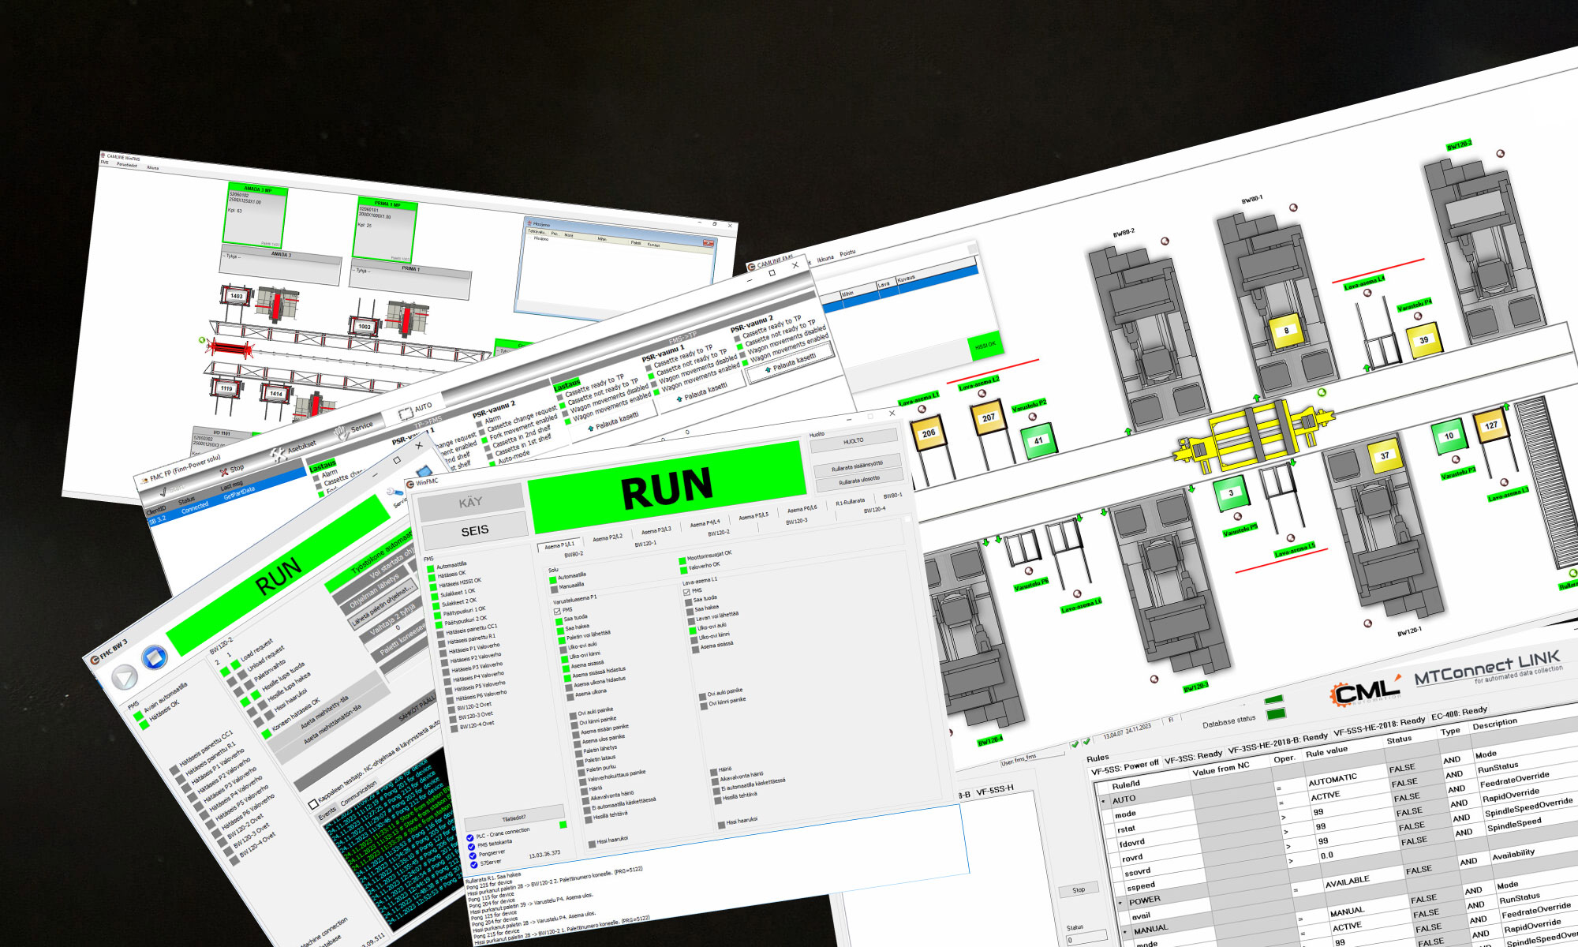This screenshot has height=947, width=1578.
Task: Open Asetukset wrench settings
Action: (x=279, y=454)
